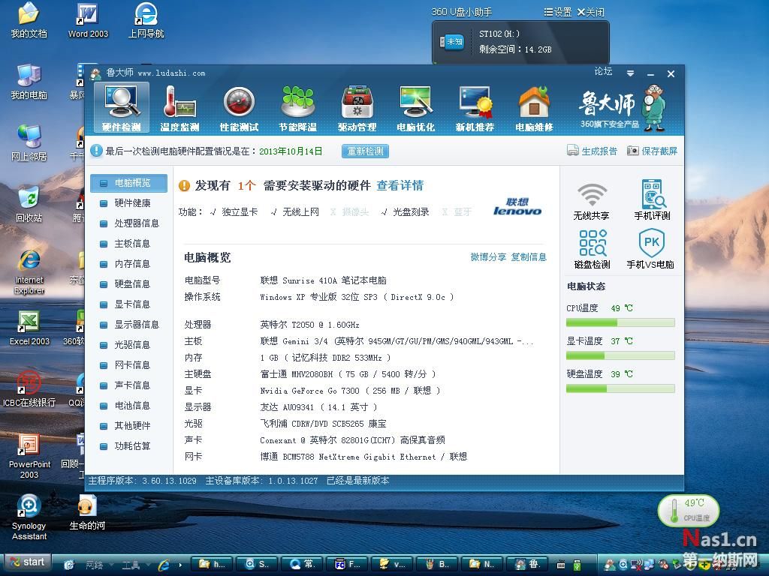This screenshot has height=576, width=769.
Task: Open 上网导航 desktop shortcut
Action: 146,21
